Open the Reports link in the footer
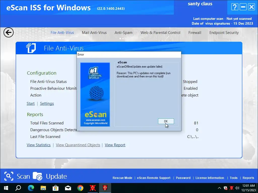Screen dimensions: 258x193 click(x=248, y=178)
